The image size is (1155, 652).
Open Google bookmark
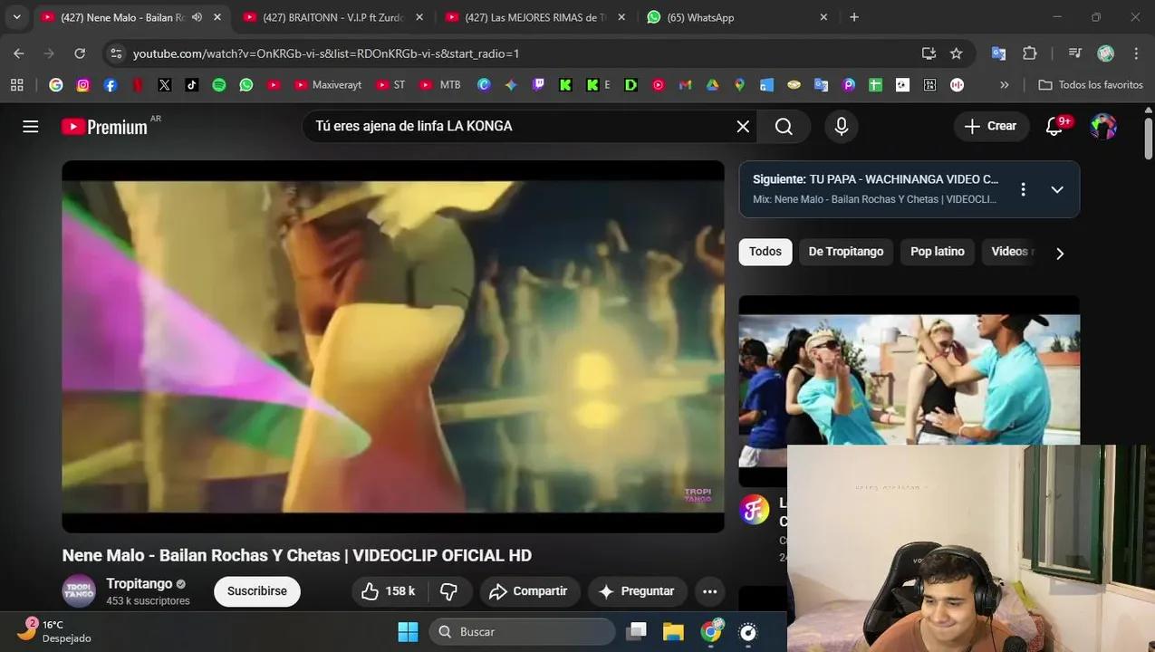[x=56, y=85]
